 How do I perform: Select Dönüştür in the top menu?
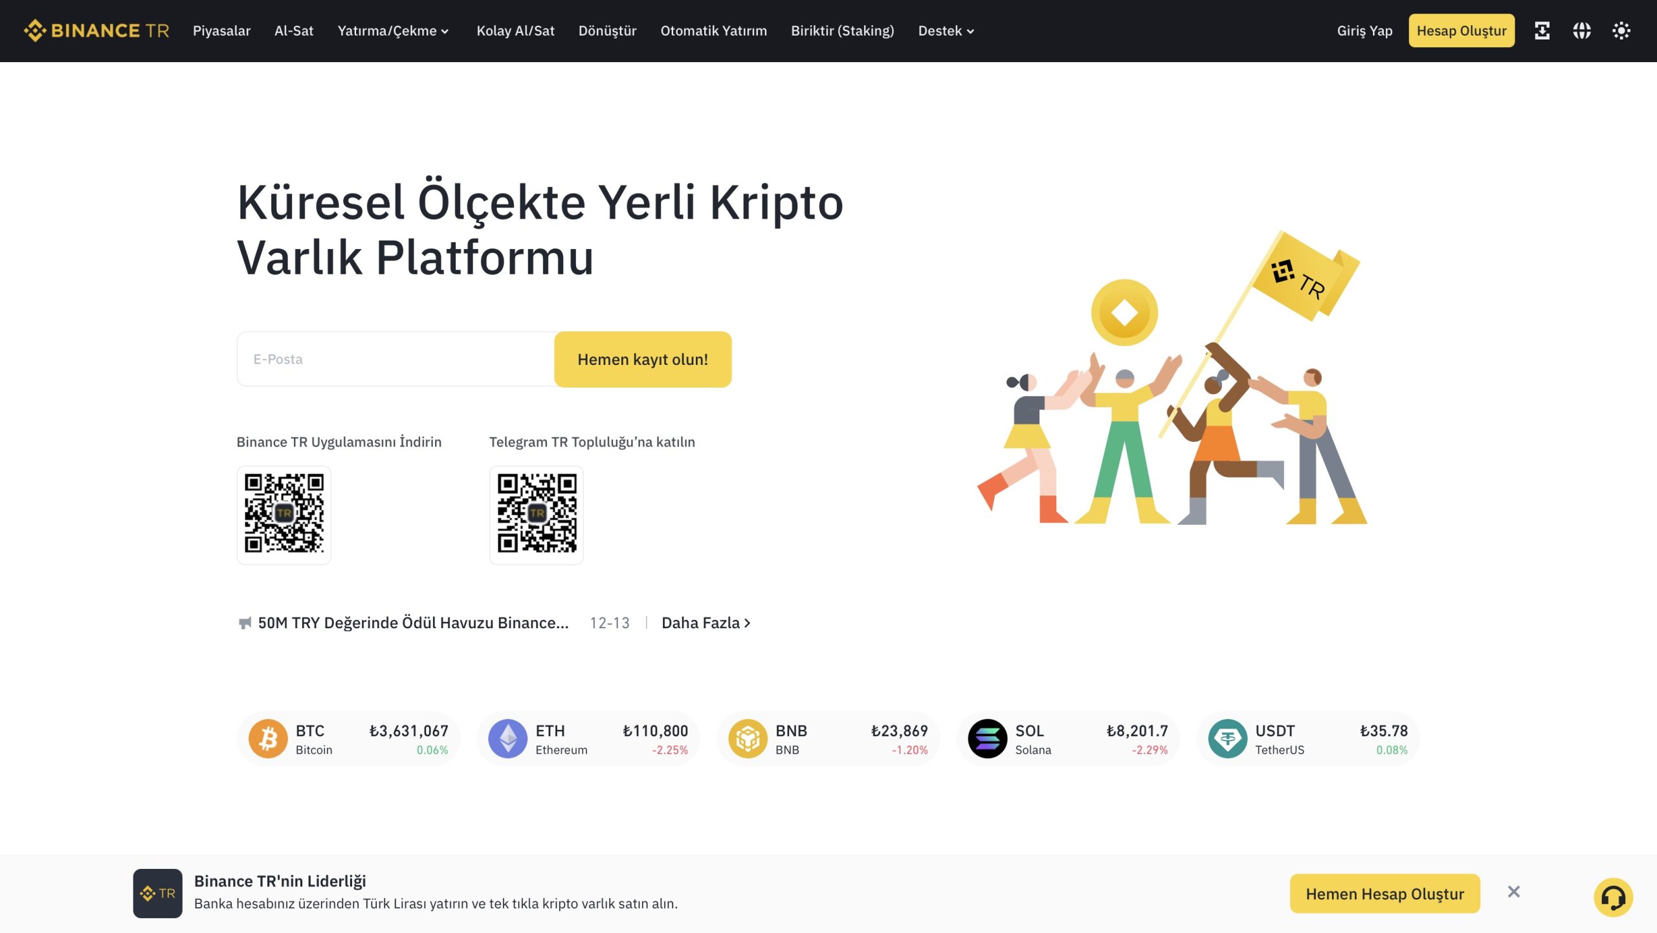[x=607, y=31]
